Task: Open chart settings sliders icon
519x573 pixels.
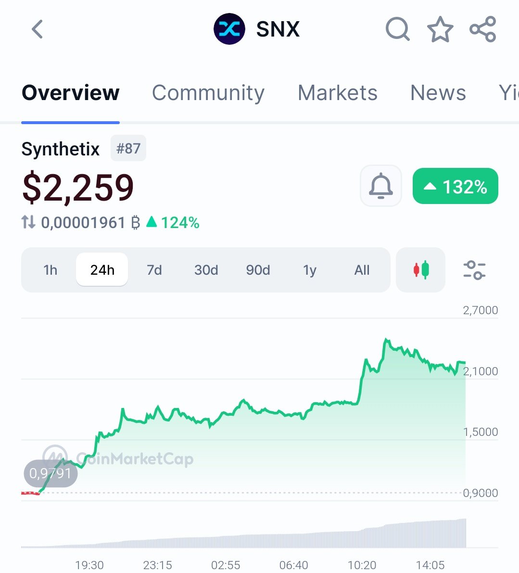Action: coord(474,270)
